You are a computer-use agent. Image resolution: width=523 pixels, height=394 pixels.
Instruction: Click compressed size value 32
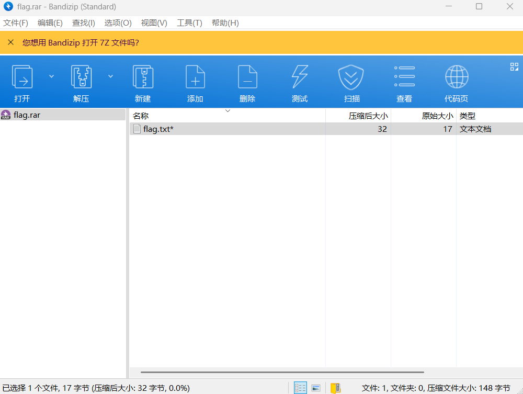pyautogui.click(x=382, y=129)
